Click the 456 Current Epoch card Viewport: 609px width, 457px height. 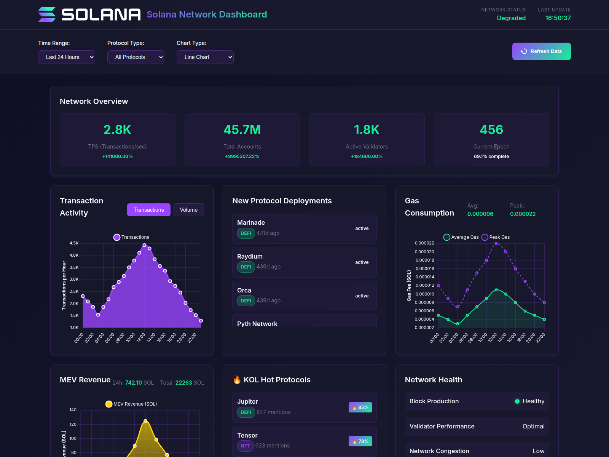(491, 140)
